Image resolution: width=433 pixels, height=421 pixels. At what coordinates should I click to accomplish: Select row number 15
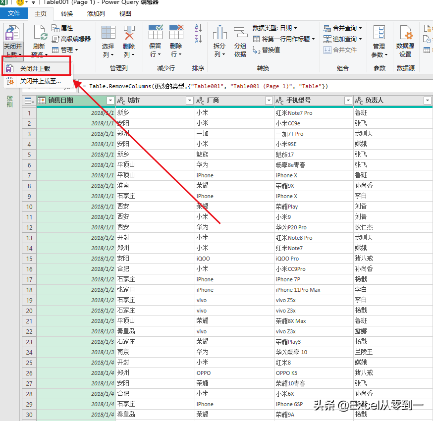(x=29, y=259)
